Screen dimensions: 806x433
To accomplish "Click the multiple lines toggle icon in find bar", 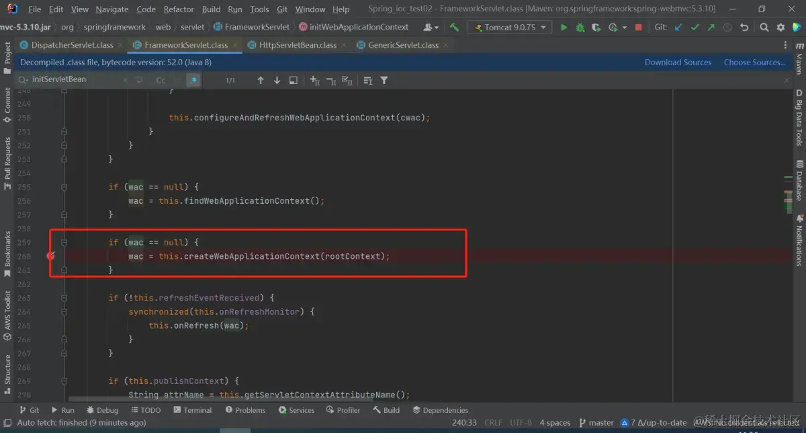I will pos(368,80).
